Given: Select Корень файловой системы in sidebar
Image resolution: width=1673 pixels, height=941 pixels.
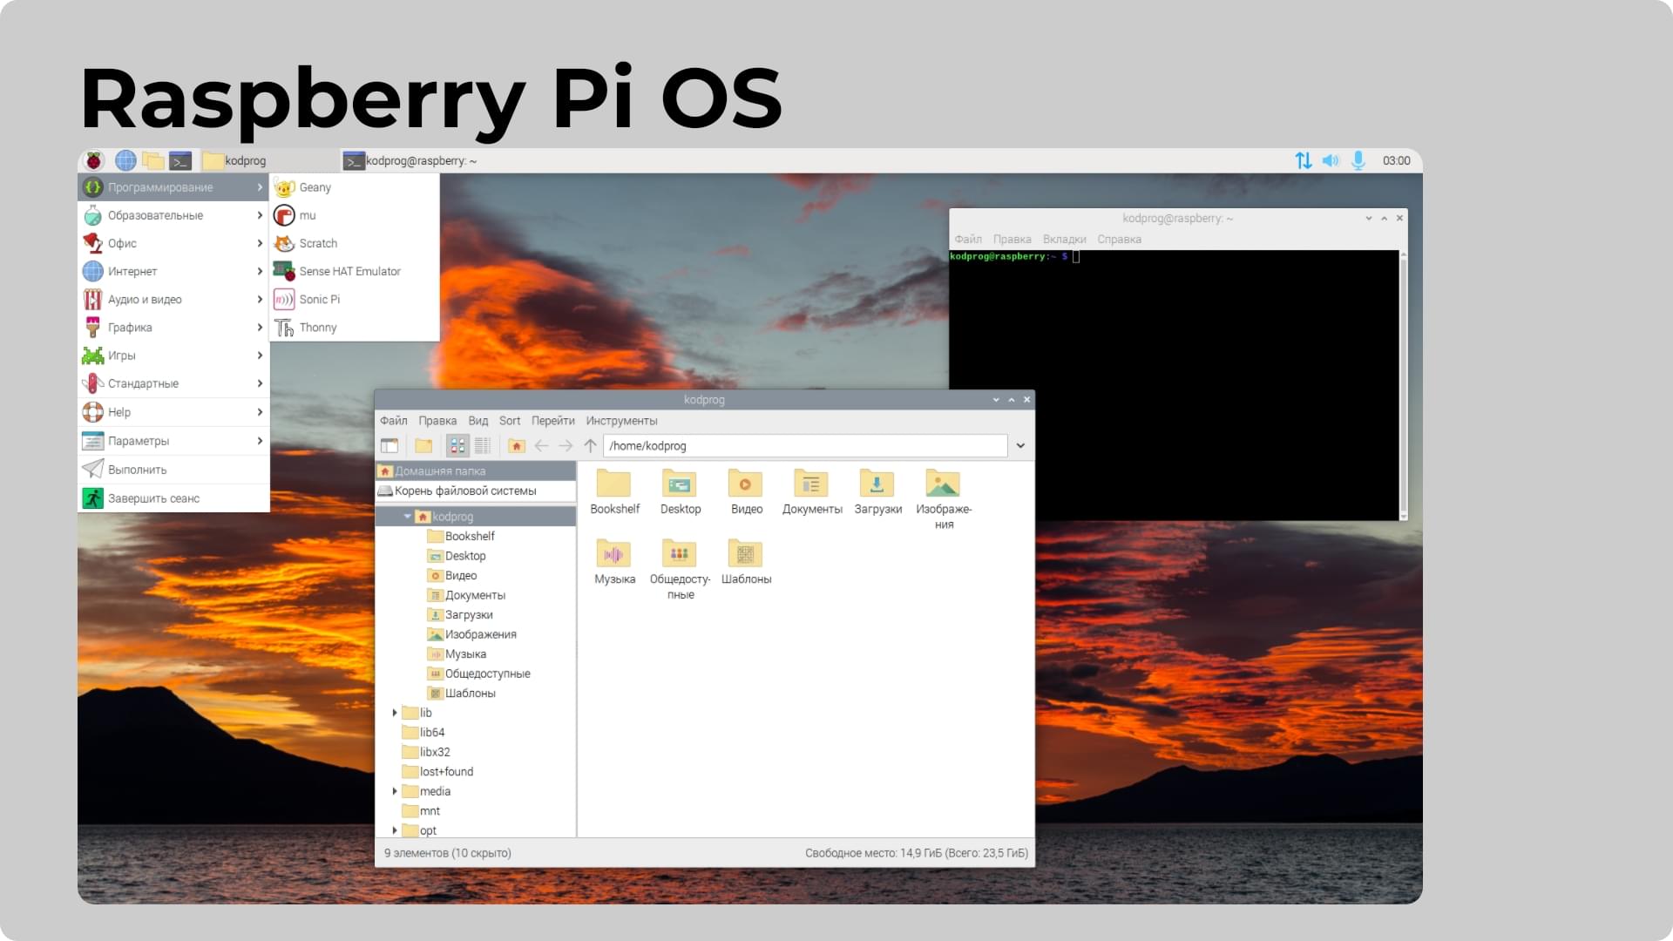Looking at the screenshot, I should (x=476, y=491).
